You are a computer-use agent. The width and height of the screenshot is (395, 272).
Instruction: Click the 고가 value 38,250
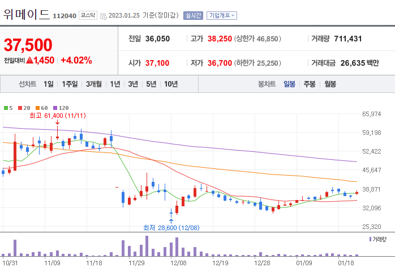pos(220,39)
